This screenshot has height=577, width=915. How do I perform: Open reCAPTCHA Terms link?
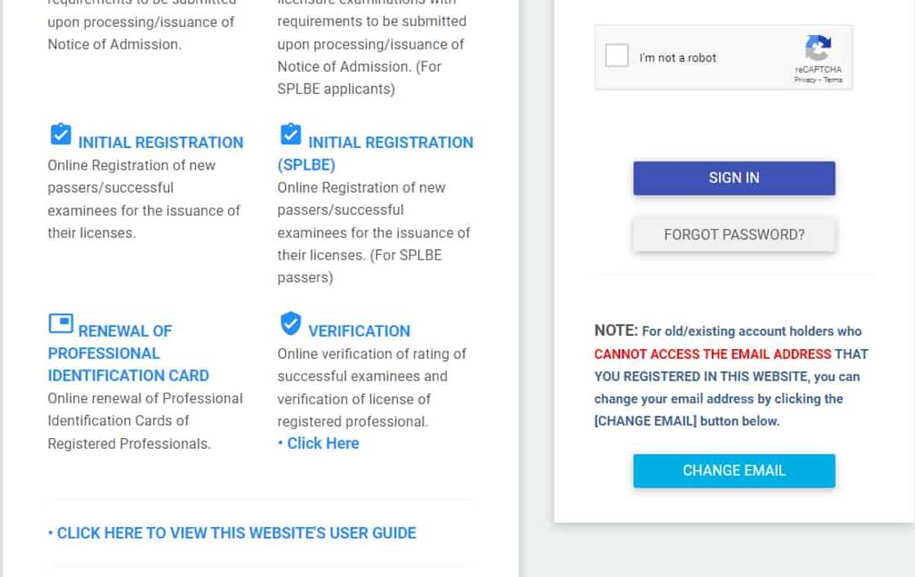(832, 80)
